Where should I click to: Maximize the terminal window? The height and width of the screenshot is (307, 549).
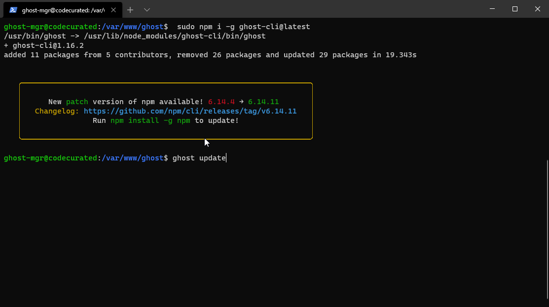point(514,9)
